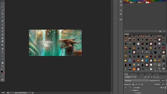Delete style using Styles trash icon

pos(164,72)
